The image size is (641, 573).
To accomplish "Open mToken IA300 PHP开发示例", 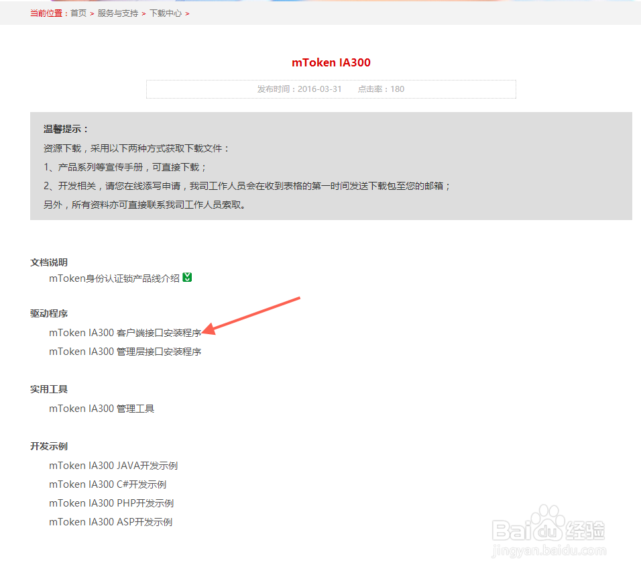I will point(111,503).
